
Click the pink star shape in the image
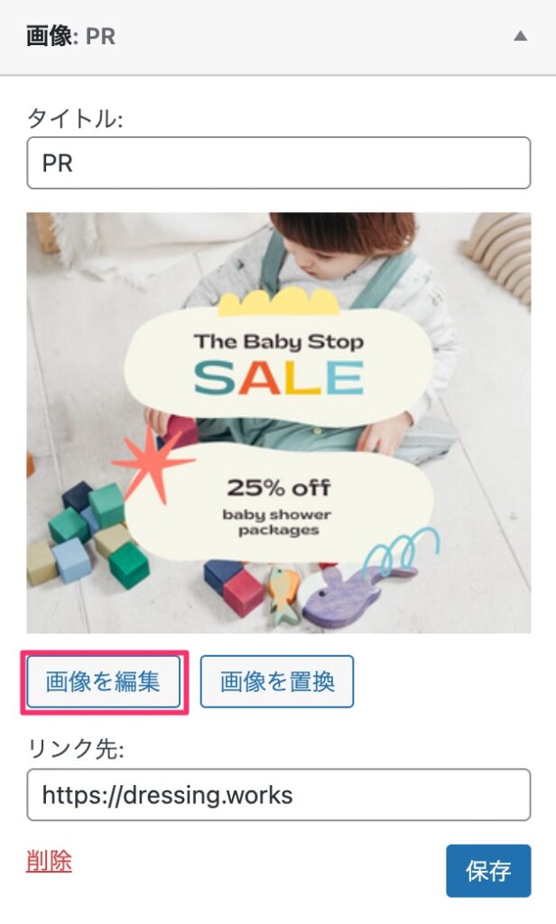(153, 465)
